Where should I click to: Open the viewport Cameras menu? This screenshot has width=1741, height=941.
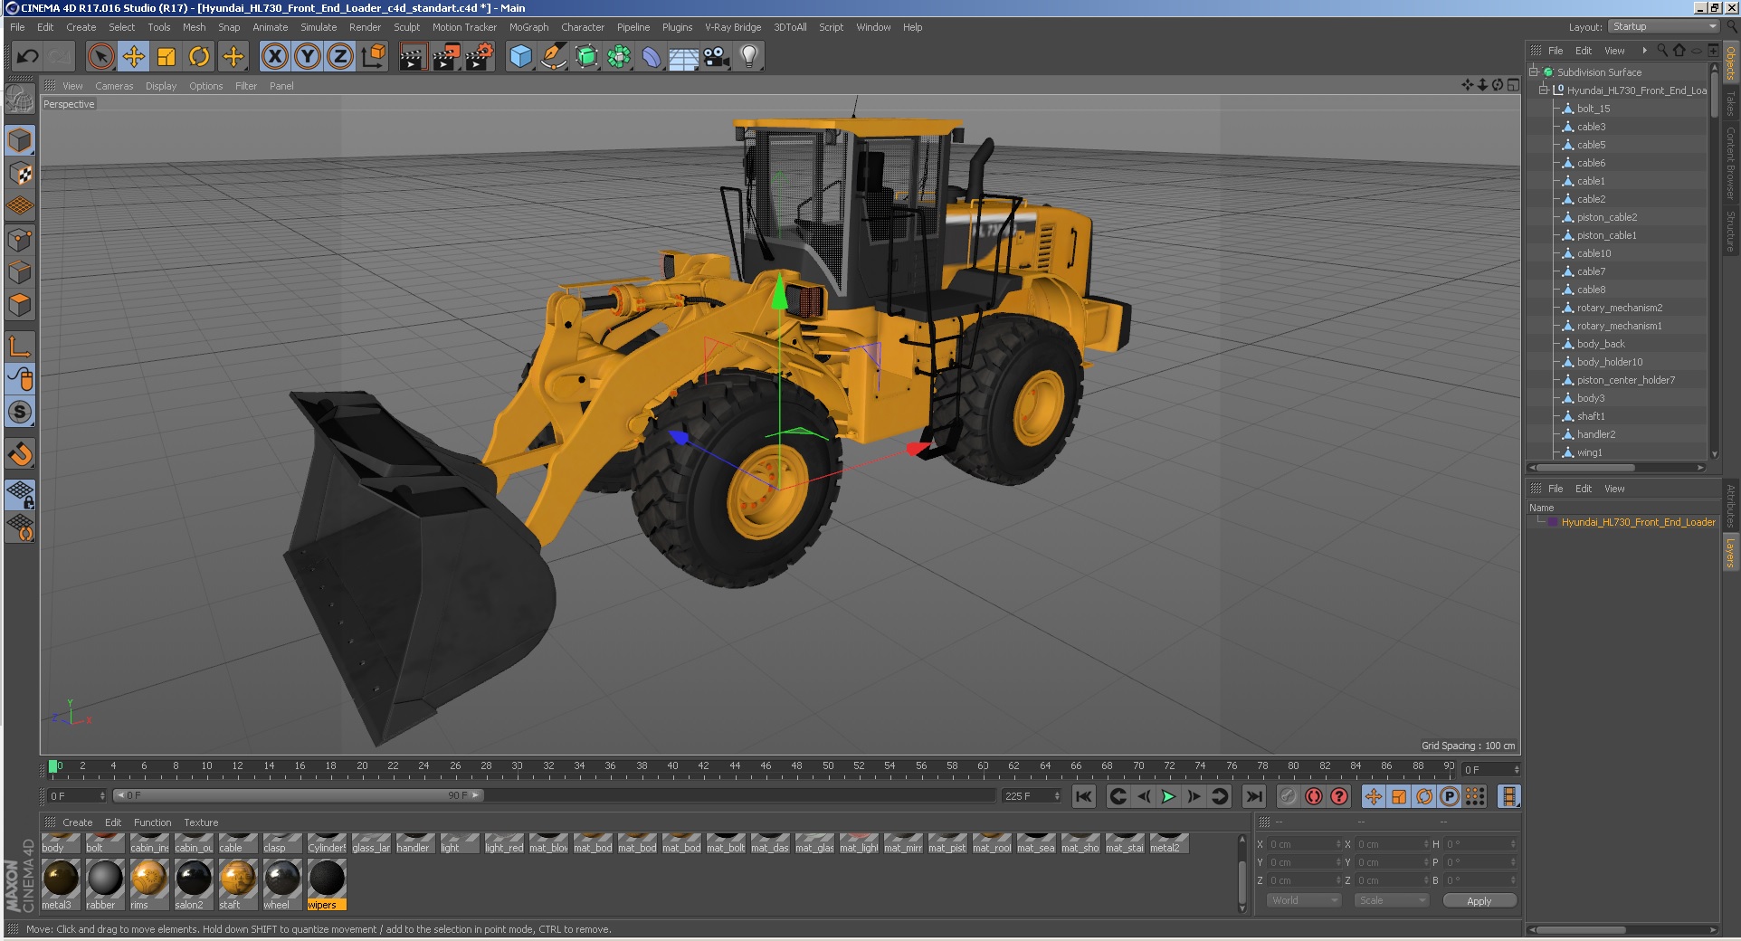click(x=114, y=86)
